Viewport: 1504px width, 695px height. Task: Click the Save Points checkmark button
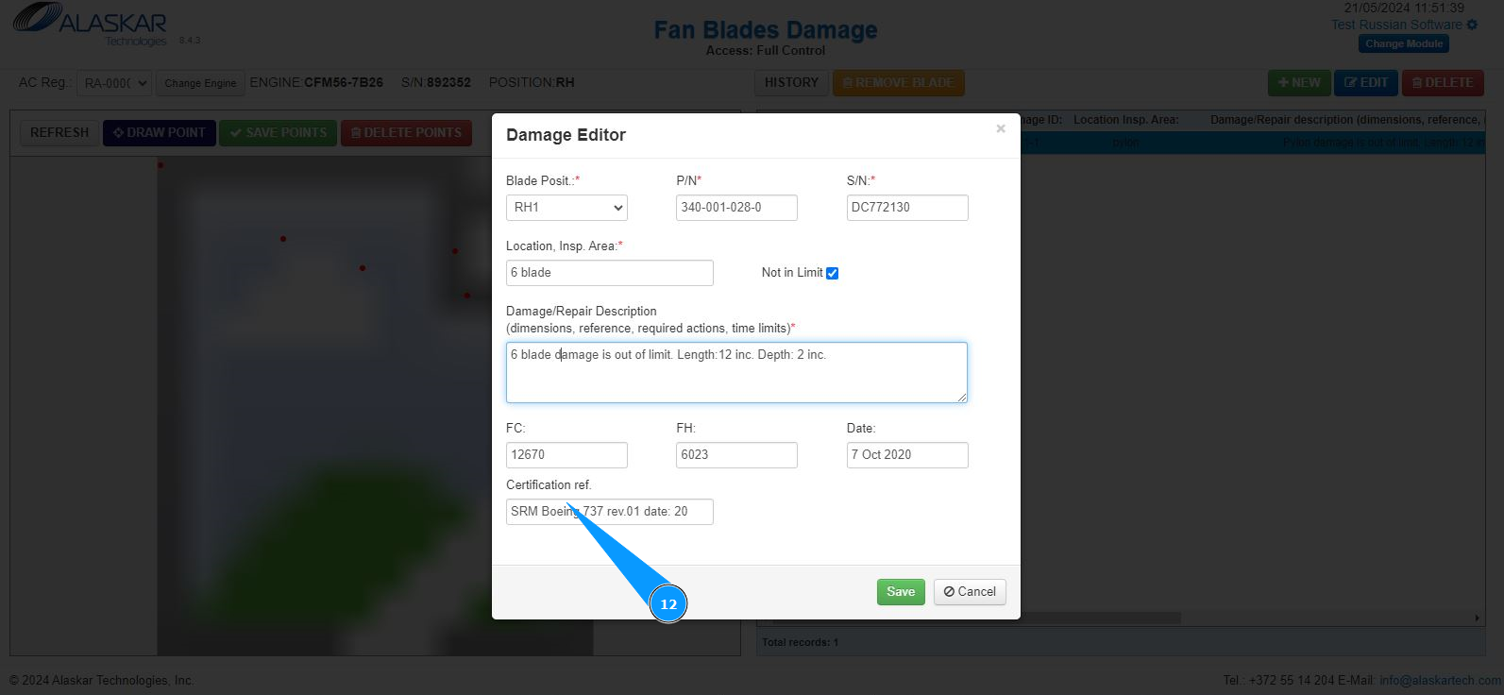click(x=278, y=133)
